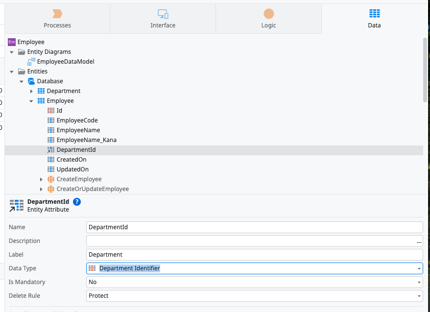Image resolution: width=430 pixels, height=312 pixels.
Task: Click the Name input field
Action: pyautogui.click(x=255, y=227)
